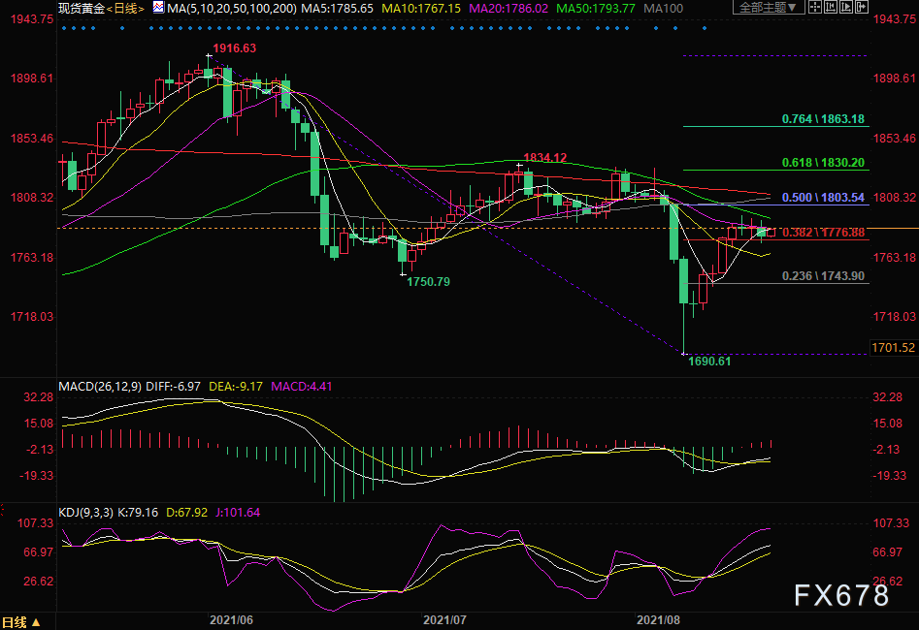Viewport: 919px width, 630px height.
Task: Click MA50:1793.77 value
Action: point(596,8)
